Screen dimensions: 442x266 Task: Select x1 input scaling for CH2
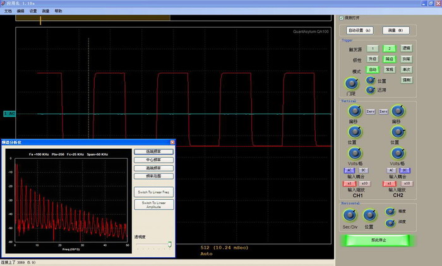click(x=390, y=183)
